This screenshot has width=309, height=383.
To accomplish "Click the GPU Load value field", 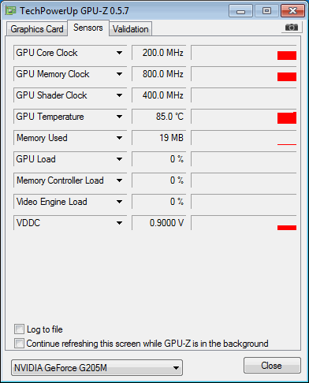I will pos(159,159).
